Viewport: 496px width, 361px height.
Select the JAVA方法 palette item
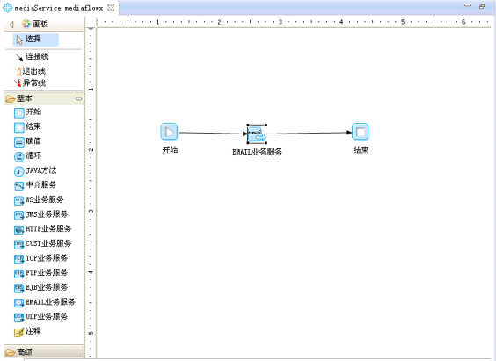click(x=35, y=171)
